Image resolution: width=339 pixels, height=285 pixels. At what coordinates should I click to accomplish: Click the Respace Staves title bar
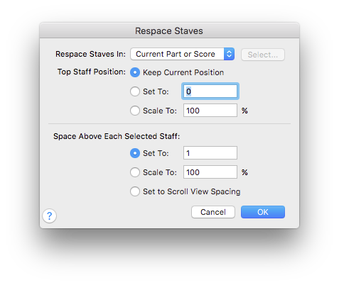tap(169, 30)
